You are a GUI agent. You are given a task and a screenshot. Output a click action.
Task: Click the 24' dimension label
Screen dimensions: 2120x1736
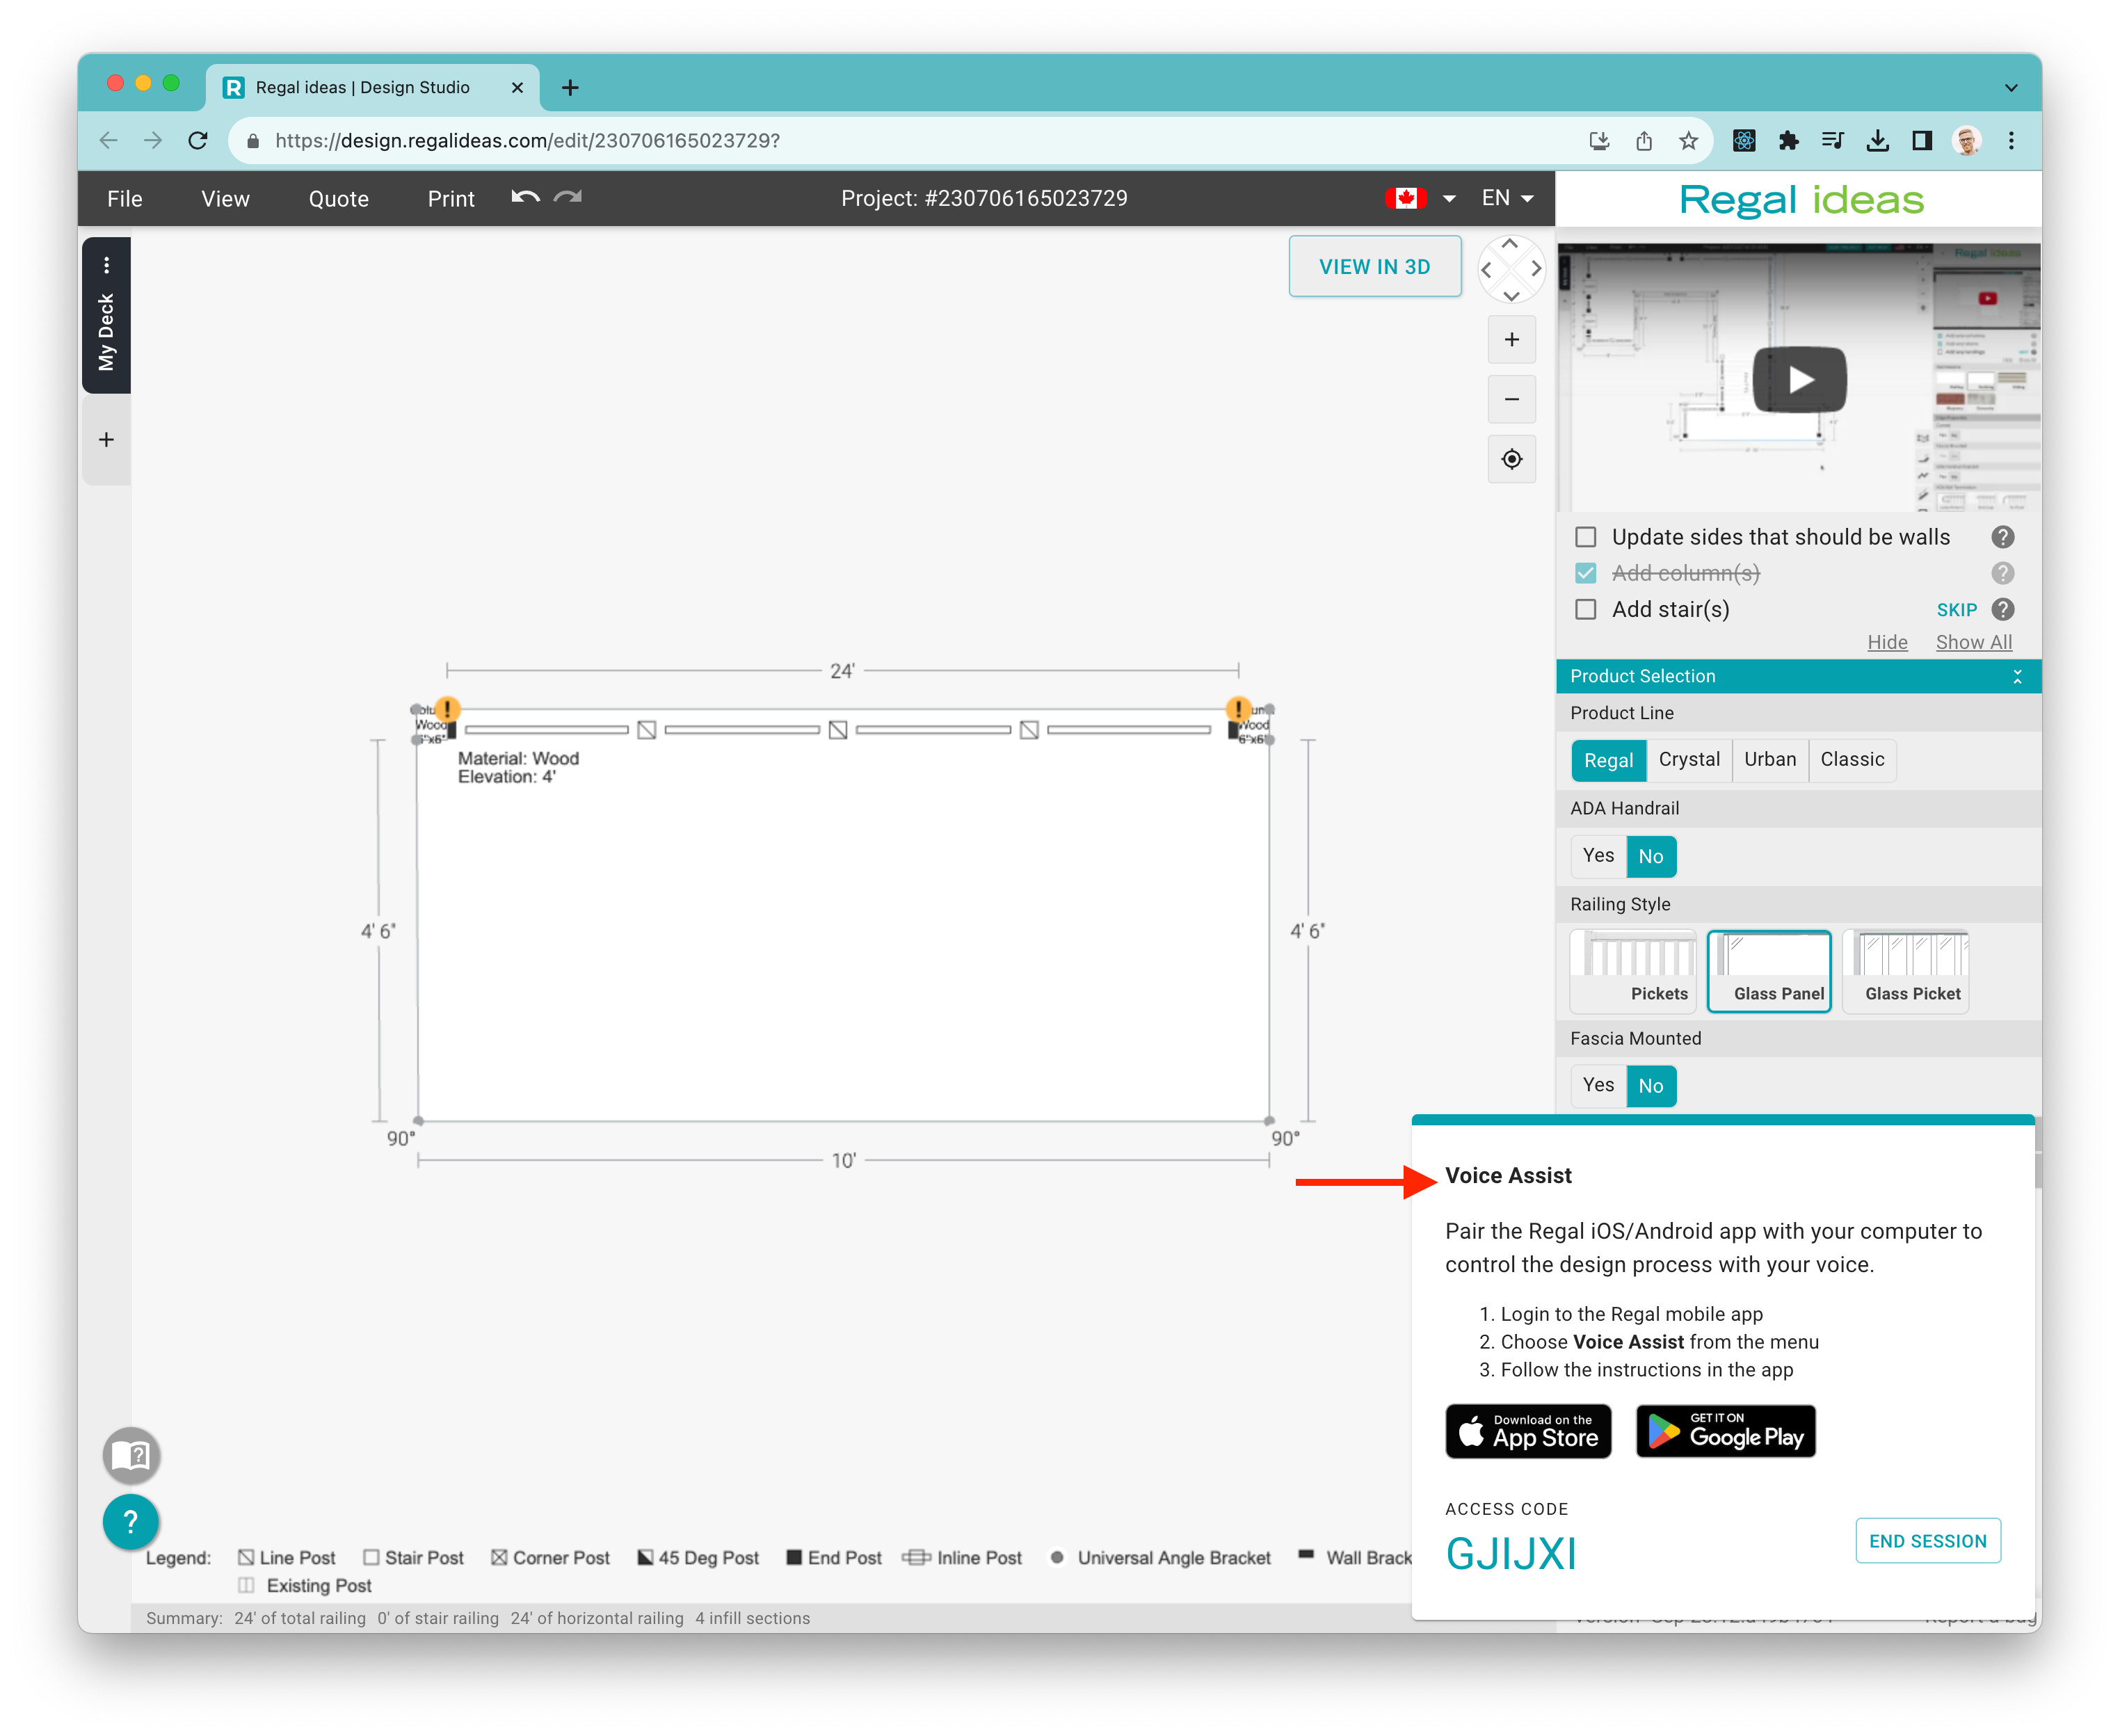click(x=842, y=670)
